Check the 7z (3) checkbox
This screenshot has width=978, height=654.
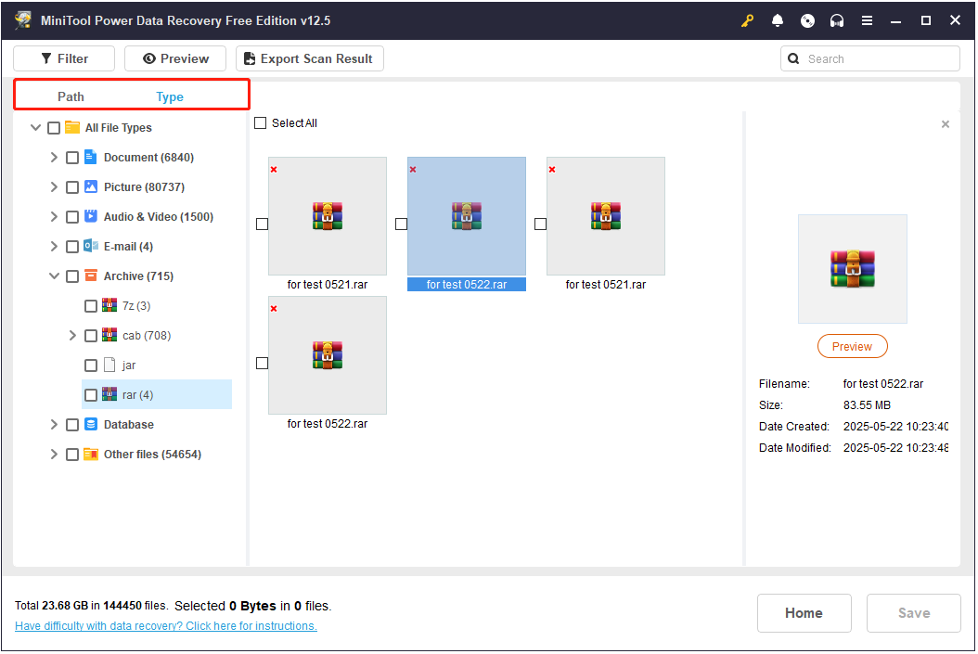(x=91, y=306)
